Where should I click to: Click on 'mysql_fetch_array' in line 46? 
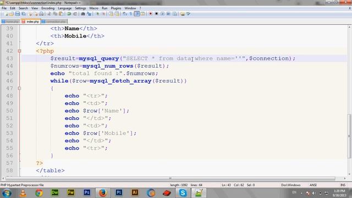point(120,81)
